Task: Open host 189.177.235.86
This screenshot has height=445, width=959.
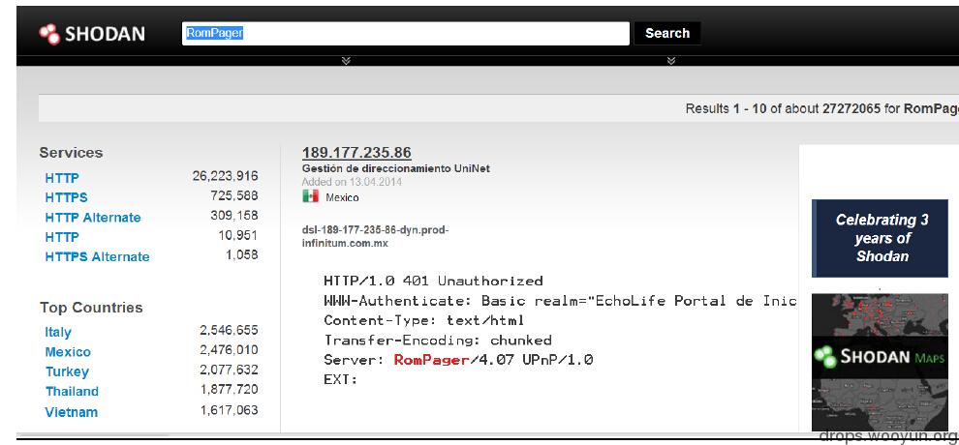Action: click(356, 153)
